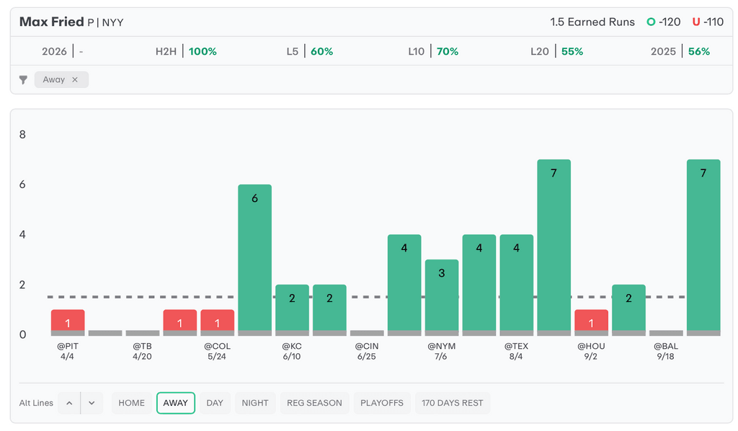This screenshot has height=431, width=738.
Task: Select the Over -120 odds option
Action: [663, 22]
